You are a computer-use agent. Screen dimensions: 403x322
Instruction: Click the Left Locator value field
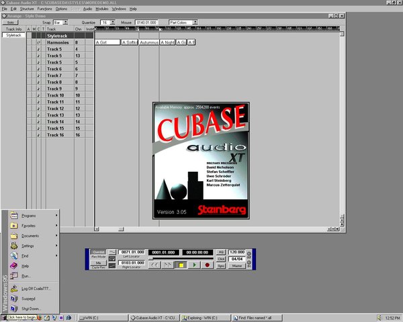(x=132, y=252)
